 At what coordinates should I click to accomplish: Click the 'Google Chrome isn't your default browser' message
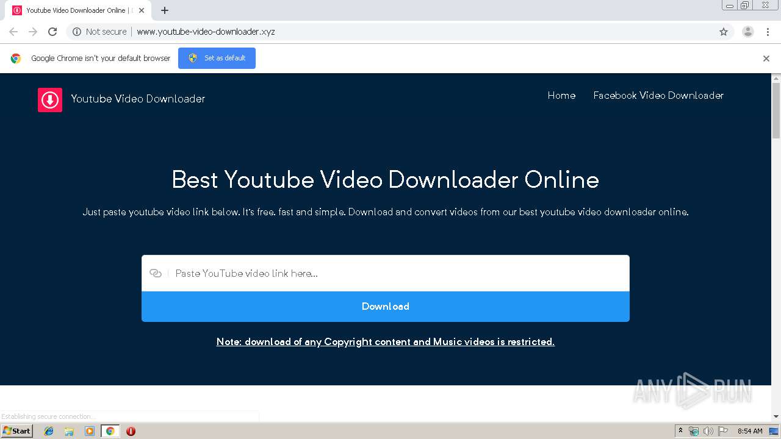coord(101,59)
